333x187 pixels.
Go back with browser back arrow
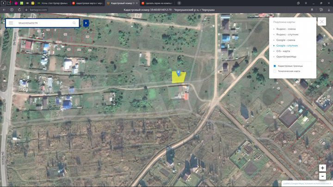tap(4, 10)
